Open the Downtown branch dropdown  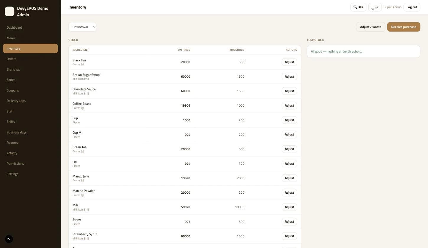(x=82, y=27)
